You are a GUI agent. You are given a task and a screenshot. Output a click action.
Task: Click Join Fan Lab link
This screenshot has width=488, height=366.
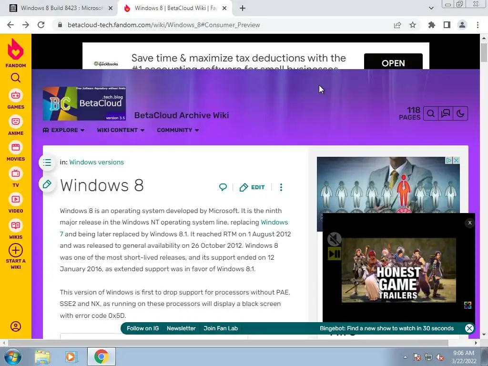[221, 328]
